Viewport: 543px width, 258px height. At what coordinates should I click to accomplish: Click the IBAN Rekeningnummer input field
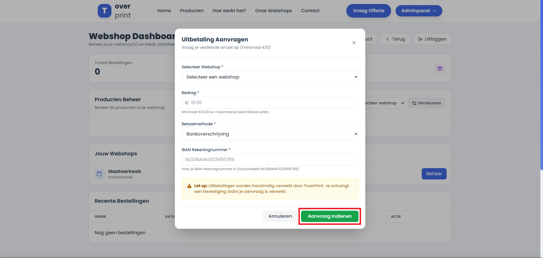click(270, 160)
